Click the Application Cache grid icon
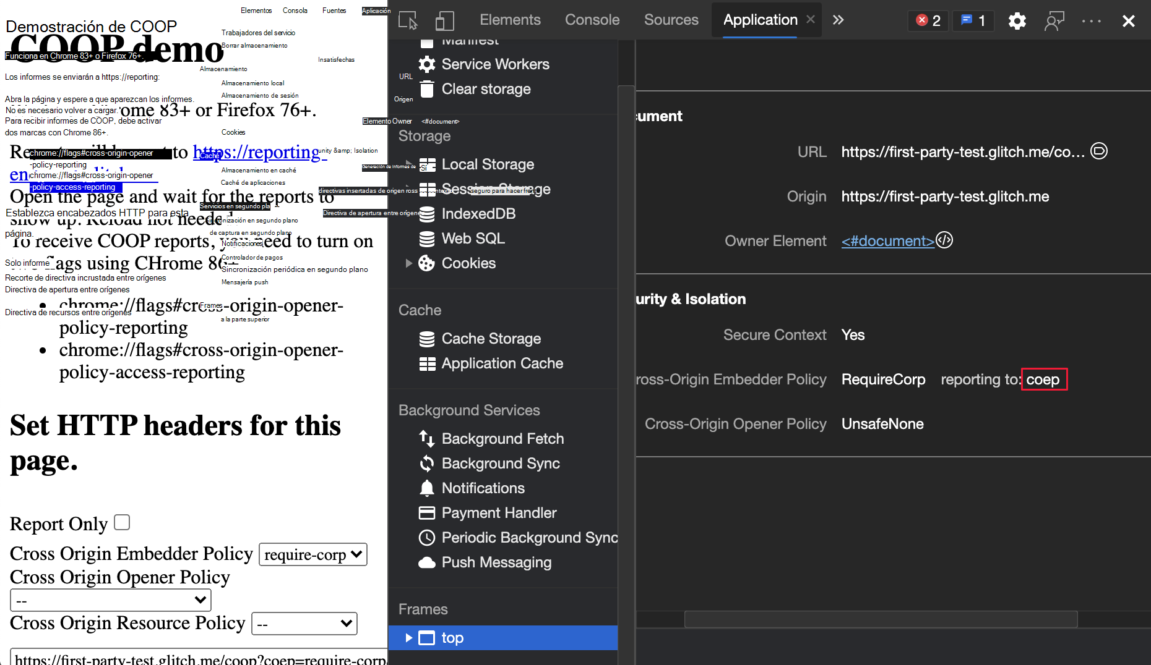Screen dimensions: 1151x665 pyautogui.click(x=428, y=363)
